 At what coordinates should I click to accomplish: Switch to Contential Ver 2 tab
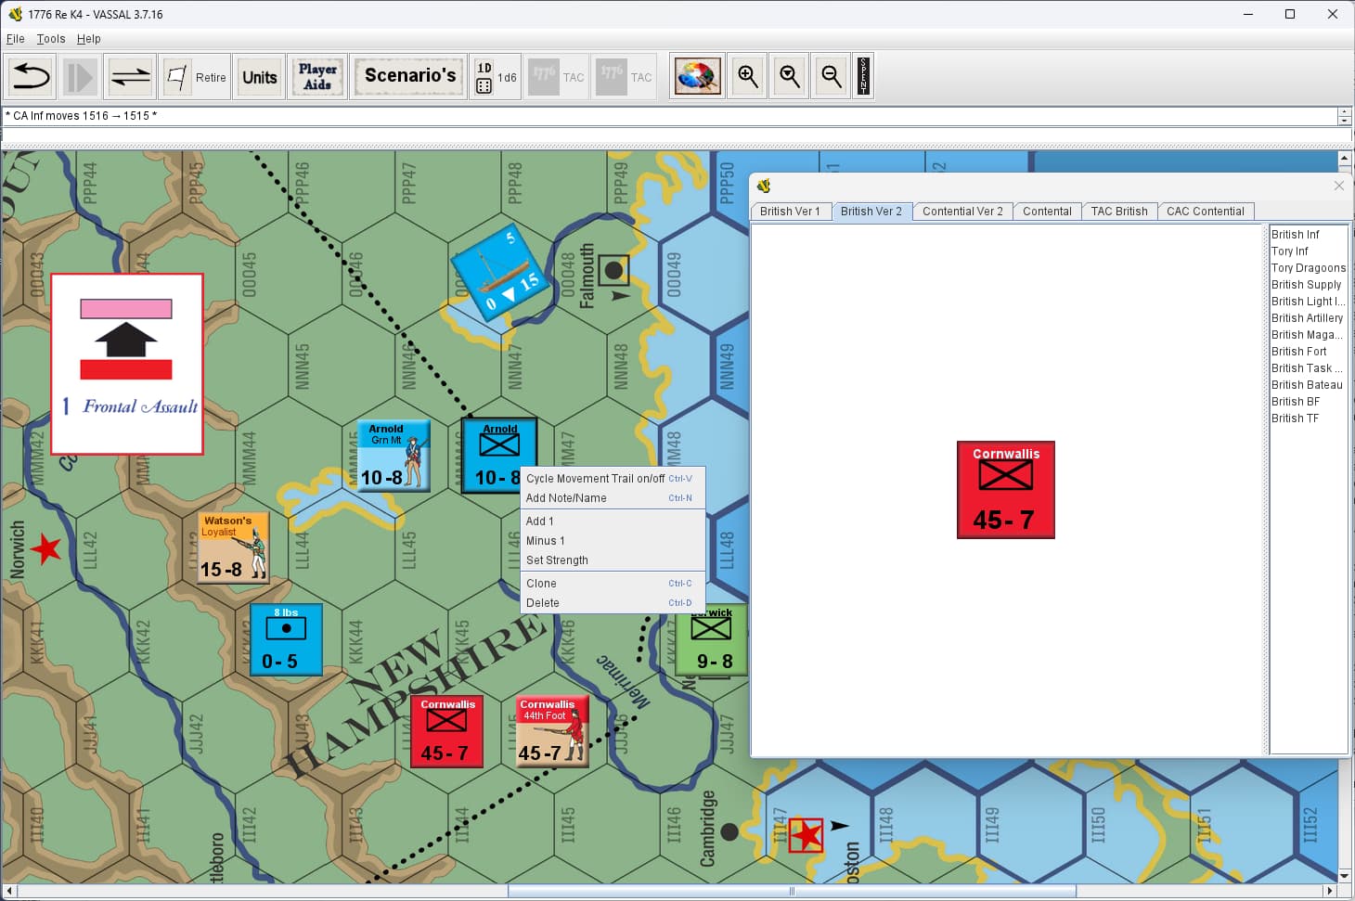[x=962, y=212]
